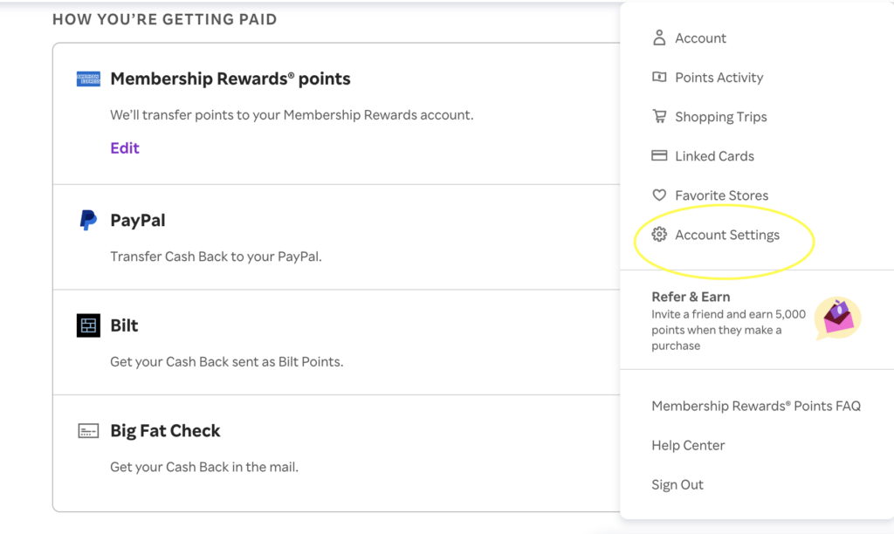
Task: Open Linked Cards menu entry
Action: (714, 156)
